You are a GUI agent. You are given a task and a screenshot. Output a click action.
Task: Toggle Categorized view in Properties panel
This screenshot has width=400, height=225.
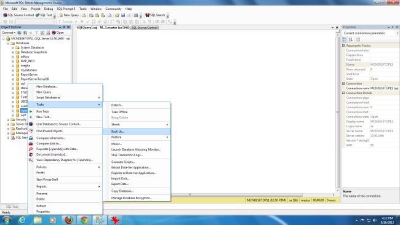pyautogui.click(x=345, y=39)
